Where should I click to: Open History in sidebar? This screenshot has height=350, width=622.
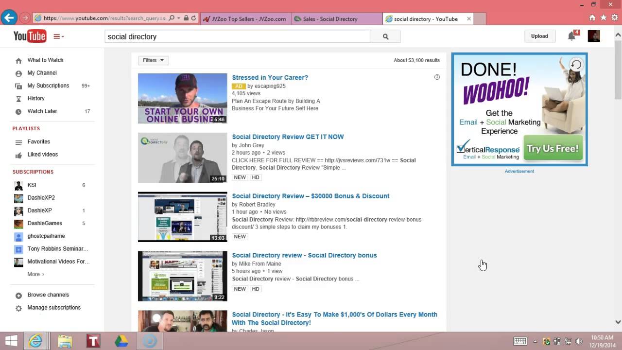(36, 98)
